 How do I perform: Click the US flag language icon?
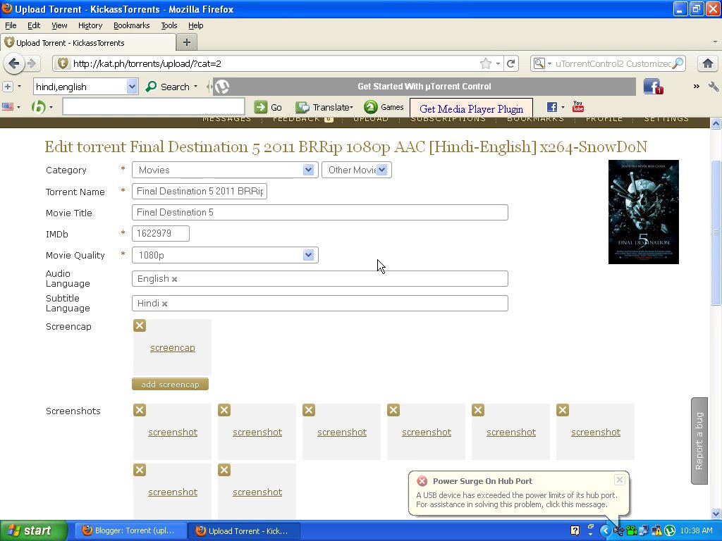pos(8,107)
